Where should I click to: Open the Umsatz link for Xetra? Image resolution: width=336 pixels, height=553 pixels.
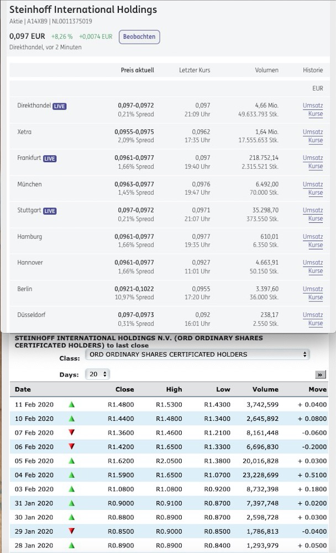coord(314,132)
